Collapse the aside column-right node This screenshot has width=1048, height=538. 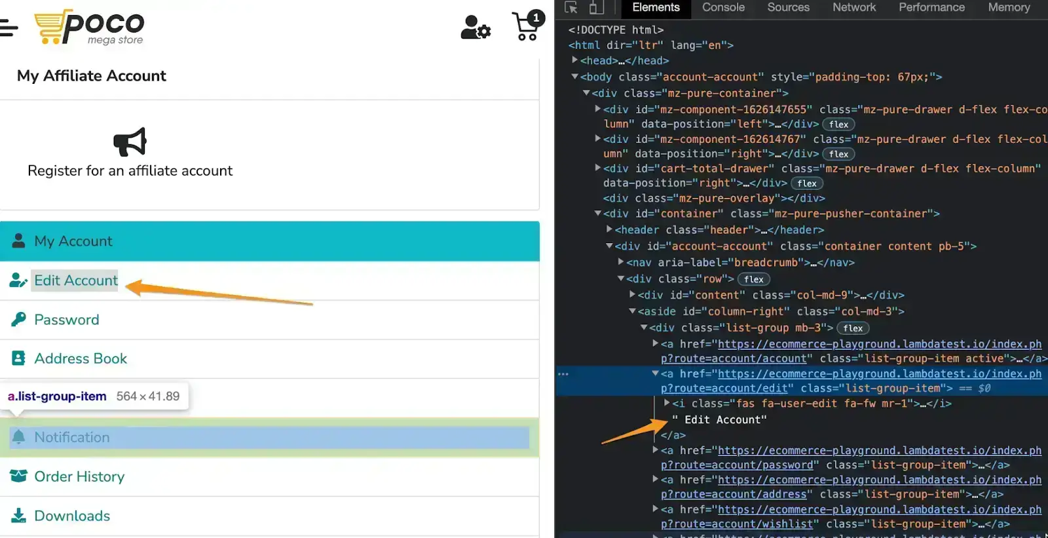tap(632, 311)
